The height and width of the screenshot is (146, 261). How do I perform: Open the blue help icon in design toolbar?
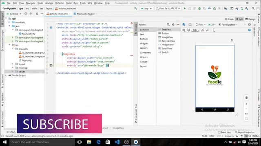(x=249, y=30)
